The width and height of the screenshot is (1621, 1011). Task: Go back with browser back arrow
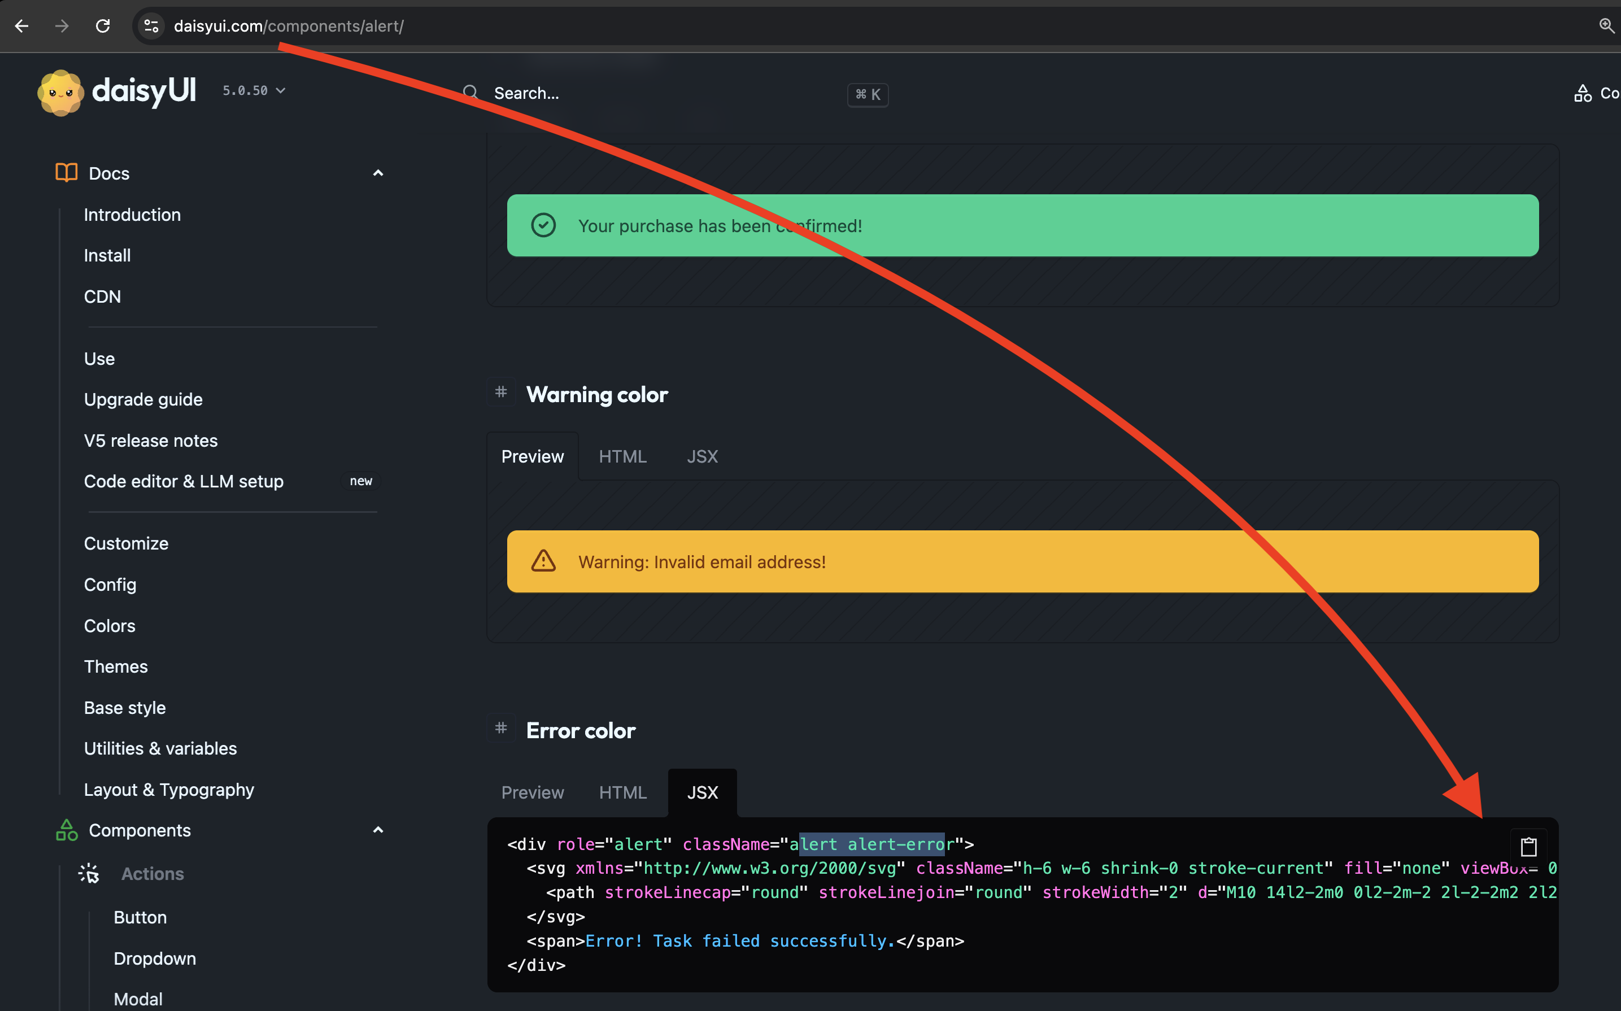click(21, 26)
